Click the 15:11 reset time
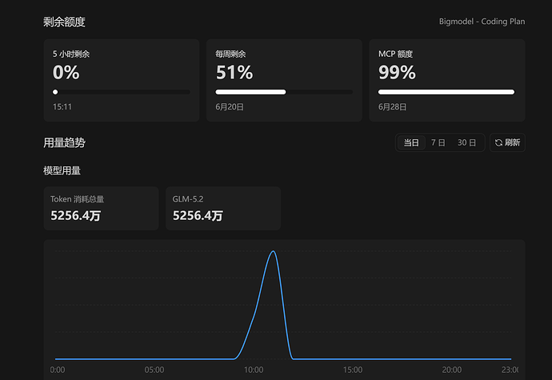The image size is (552, 380). [x=62, y=106]
